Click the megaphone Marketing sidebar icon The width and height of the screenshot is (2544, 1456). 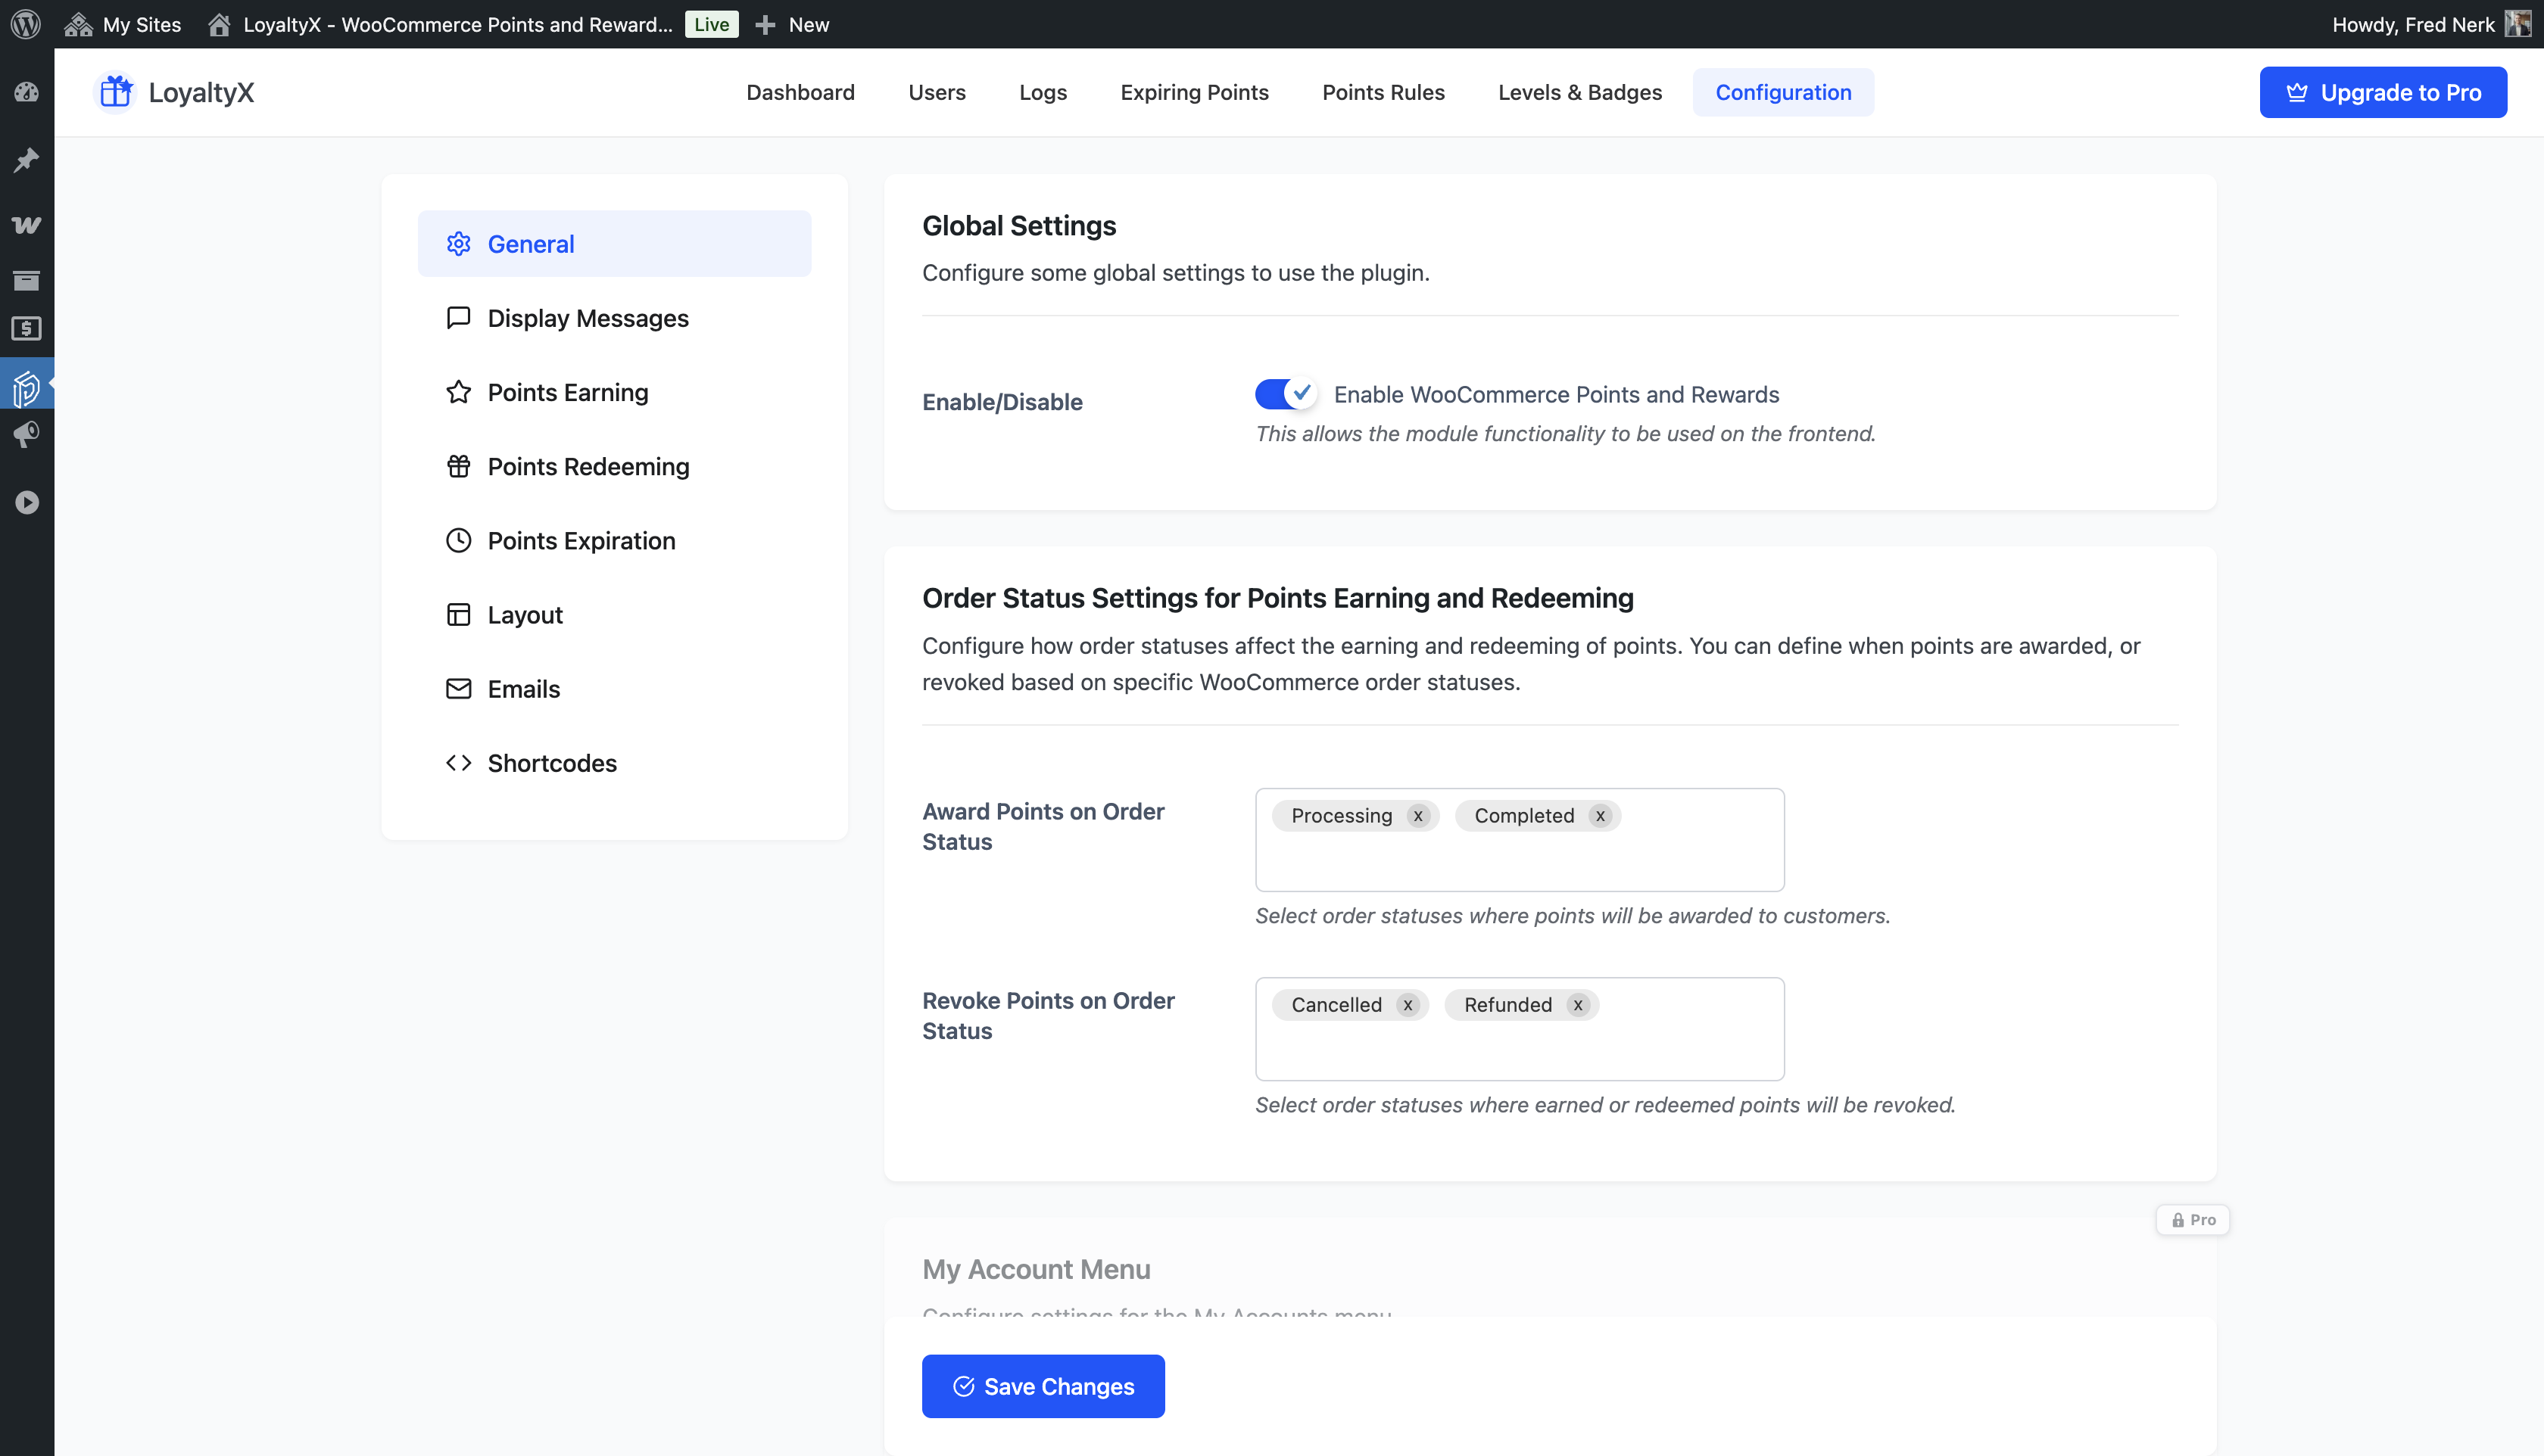point(26,435)
